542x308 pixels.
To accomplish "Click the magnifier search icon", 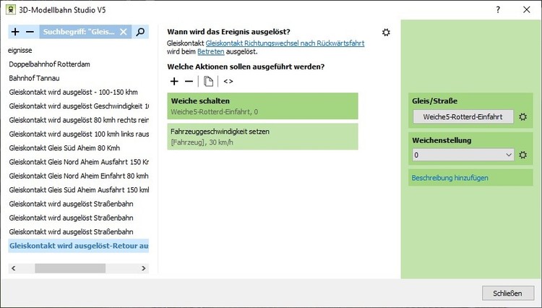I will [140, 32].
